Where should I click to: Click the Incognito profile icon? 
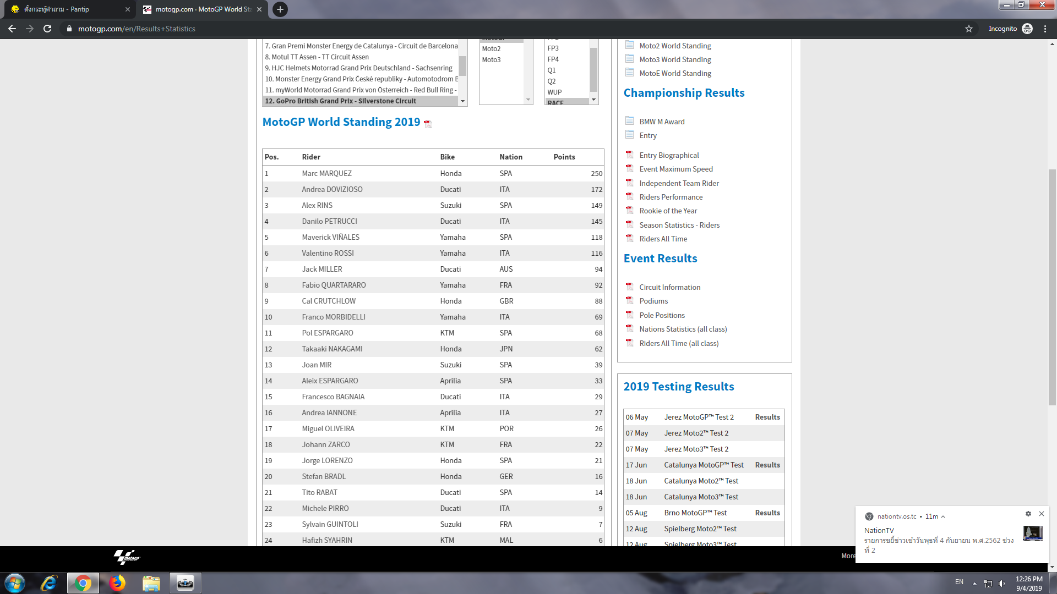click(x=1027, y=29)
